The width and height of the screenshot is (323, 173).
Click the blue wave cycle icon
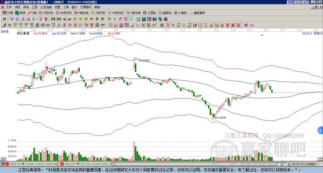252,25
